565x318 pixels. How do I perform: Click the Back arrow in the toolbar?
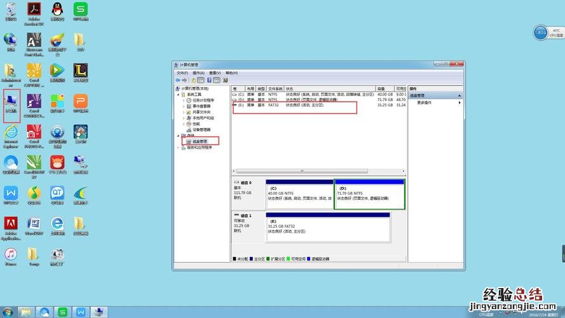click(x=177, y=80)
